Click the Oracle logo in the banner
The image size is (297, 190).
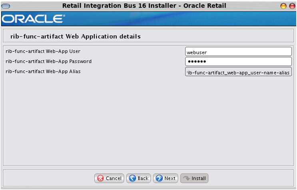[x=34, y=19]
